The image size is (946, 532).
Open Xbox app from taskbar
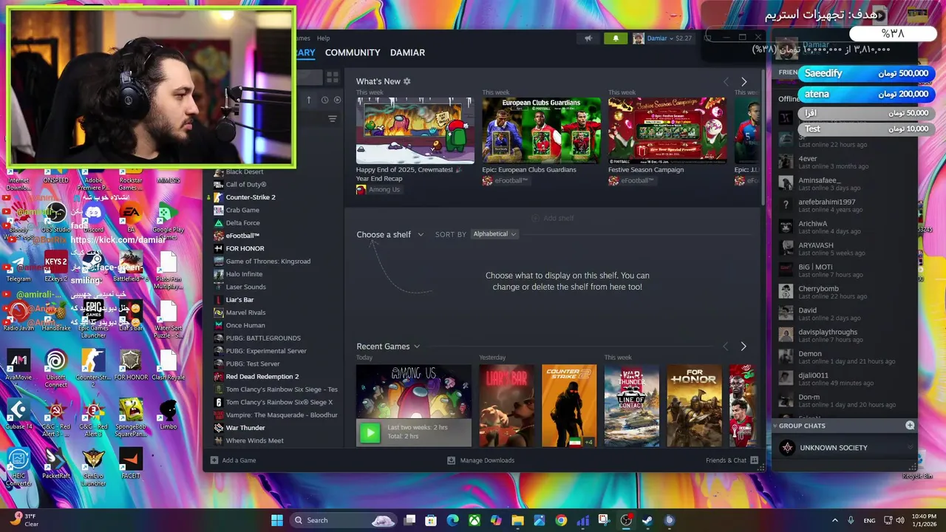[x=474, y=520]
